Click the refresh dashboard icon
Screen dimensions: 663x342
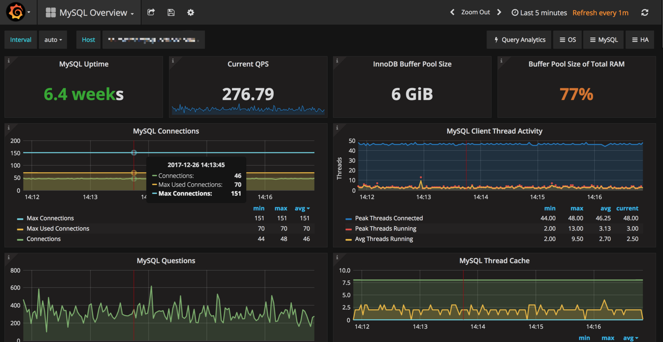[645, 13]
